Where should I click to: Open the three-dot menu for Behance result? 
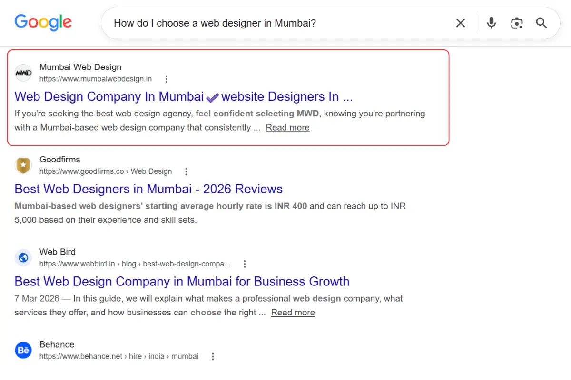(213, 356)
